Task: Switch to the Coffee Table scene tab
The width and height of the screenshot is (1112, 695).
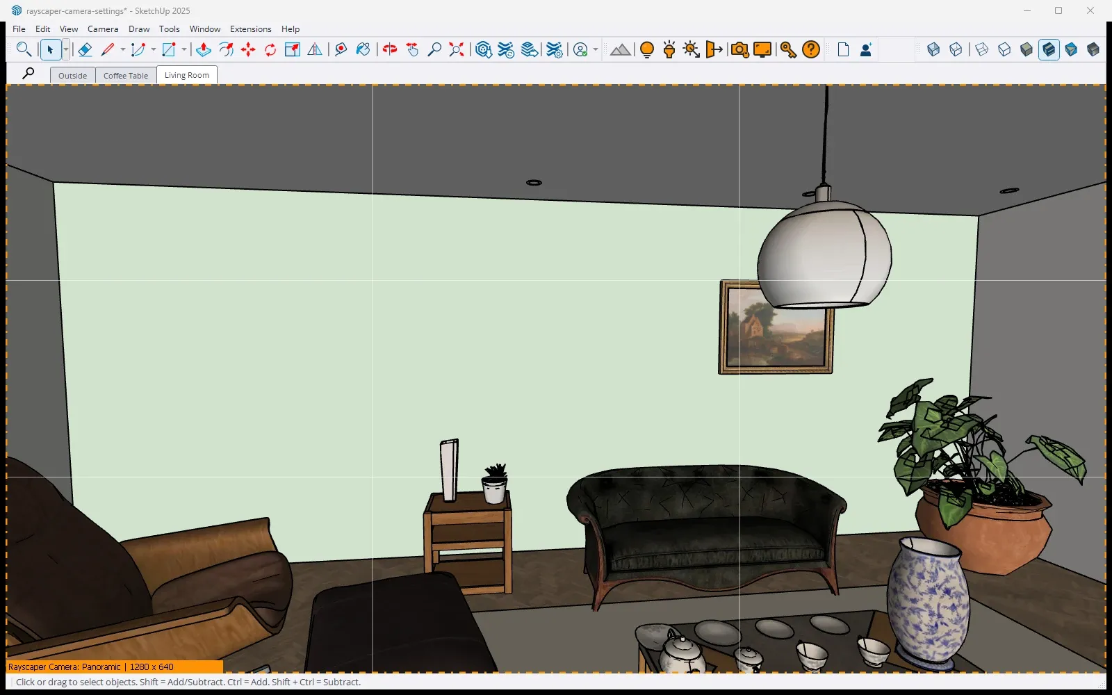Action: point(126,75)
